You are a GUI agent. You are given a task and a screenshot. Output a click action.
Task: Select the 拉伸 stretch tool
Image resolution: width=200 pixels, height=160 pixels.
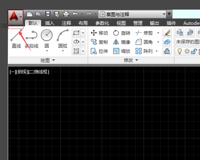point(99,51)
